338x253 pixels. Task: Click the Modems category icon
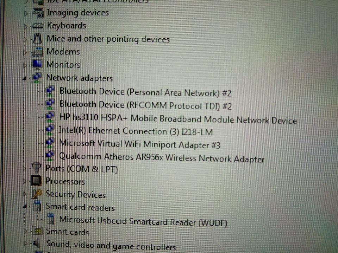click(37, 52)
